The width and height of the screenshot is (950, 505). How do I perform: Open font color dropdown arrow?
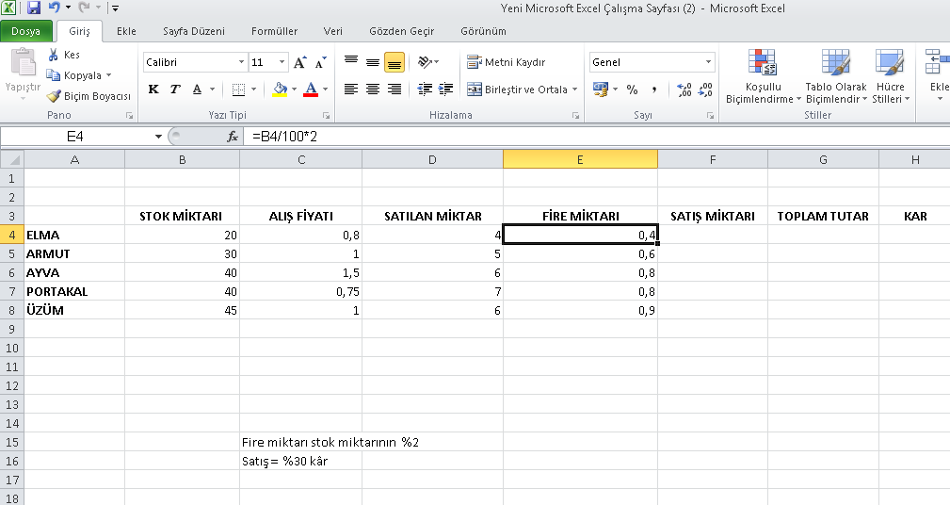point(326,90)
